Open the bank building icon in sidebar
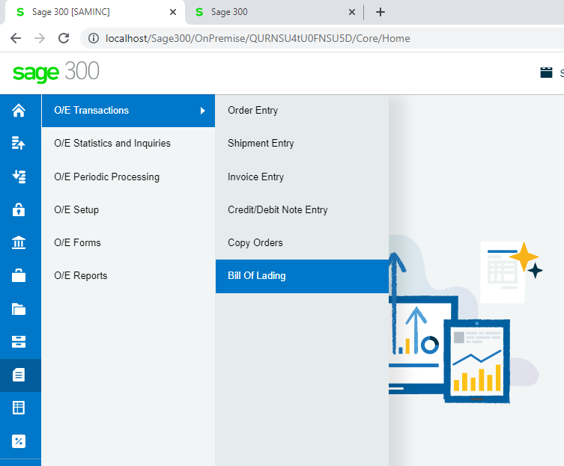This screenshot has height=466, width=564. coord(19,242)
